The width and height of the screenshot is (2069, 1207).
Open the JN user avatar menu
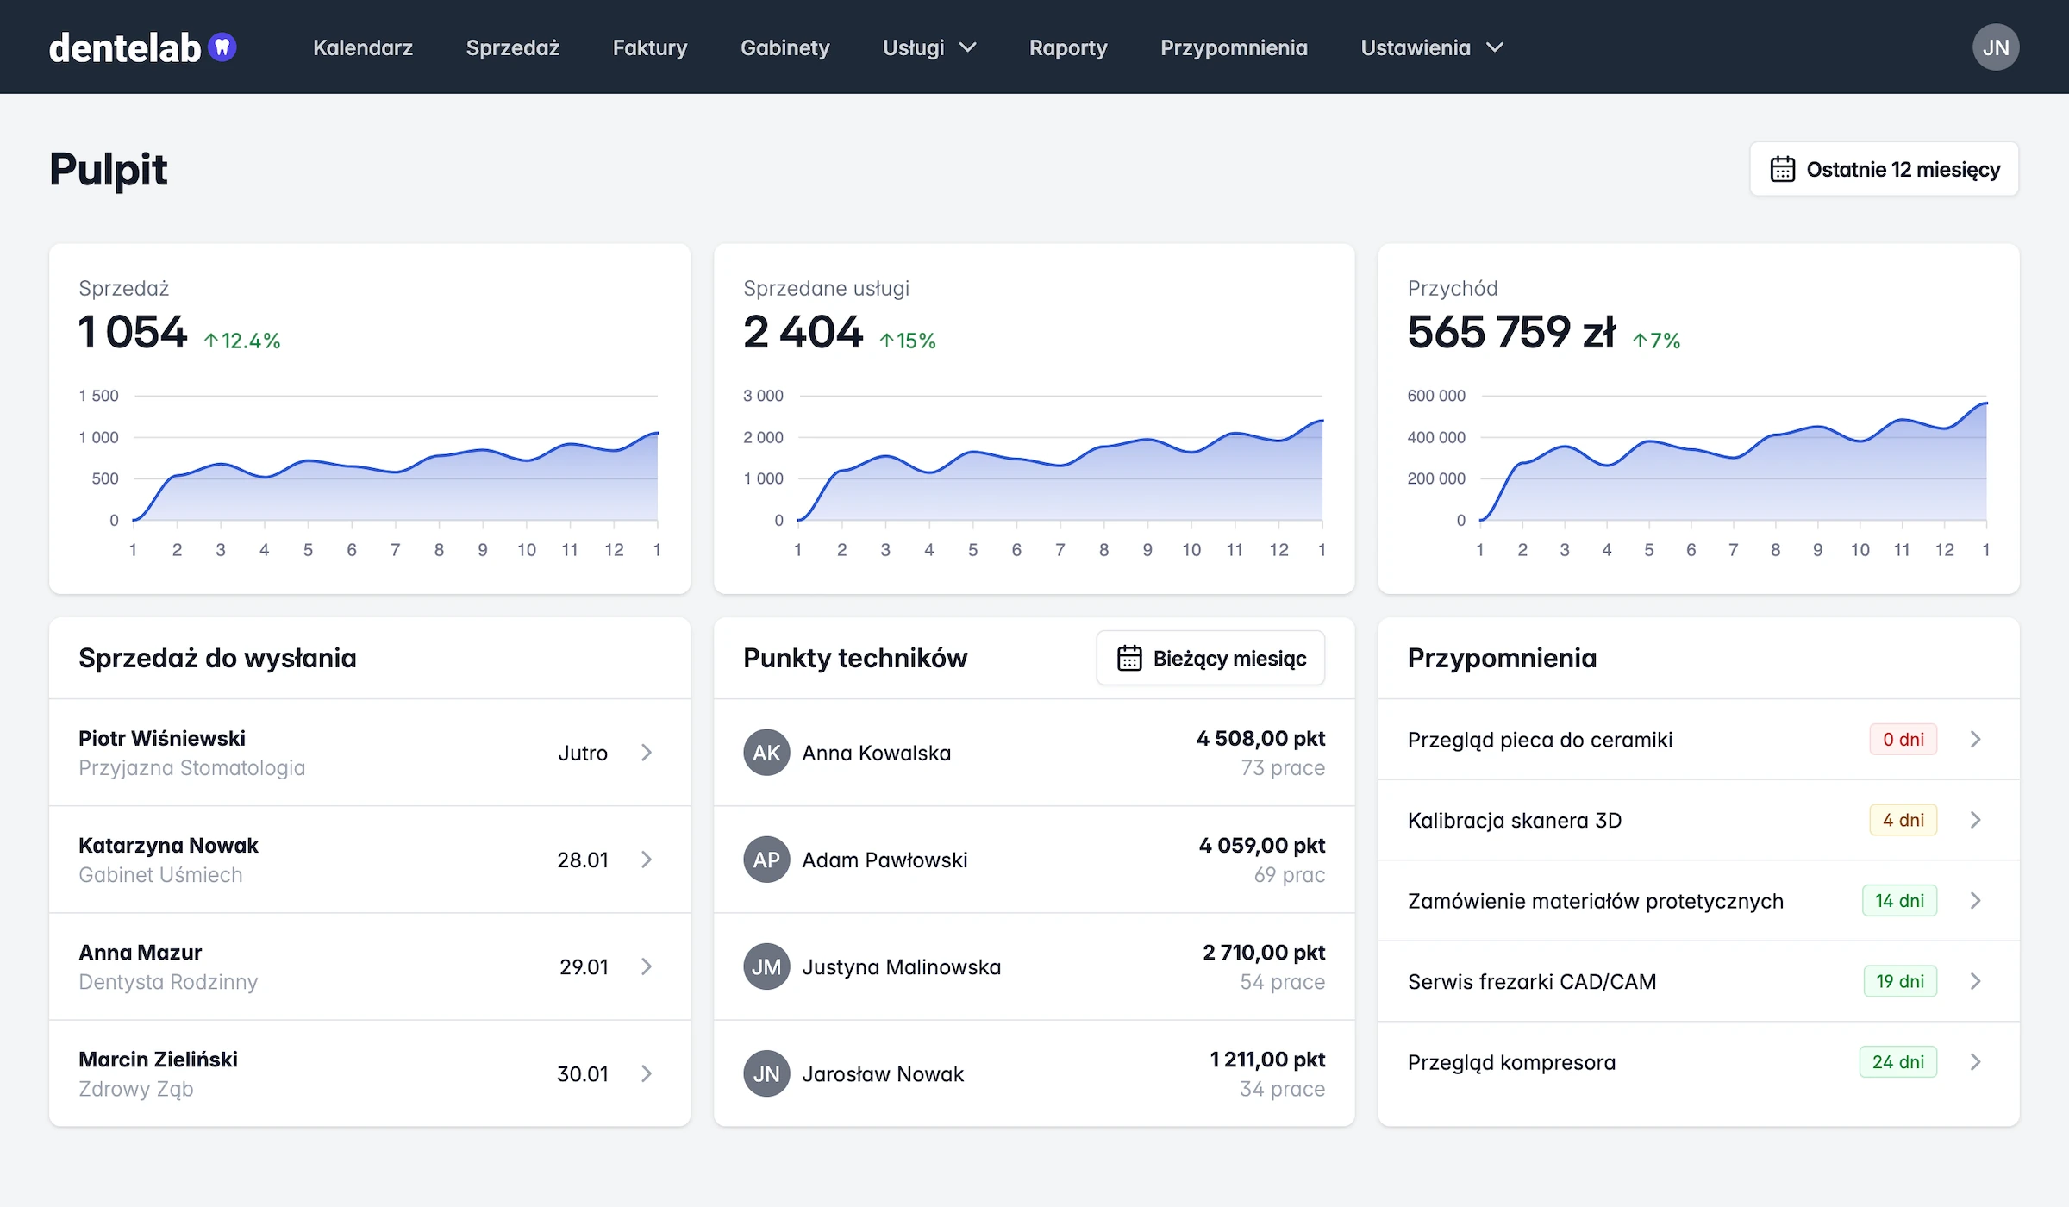point(1995,47)
